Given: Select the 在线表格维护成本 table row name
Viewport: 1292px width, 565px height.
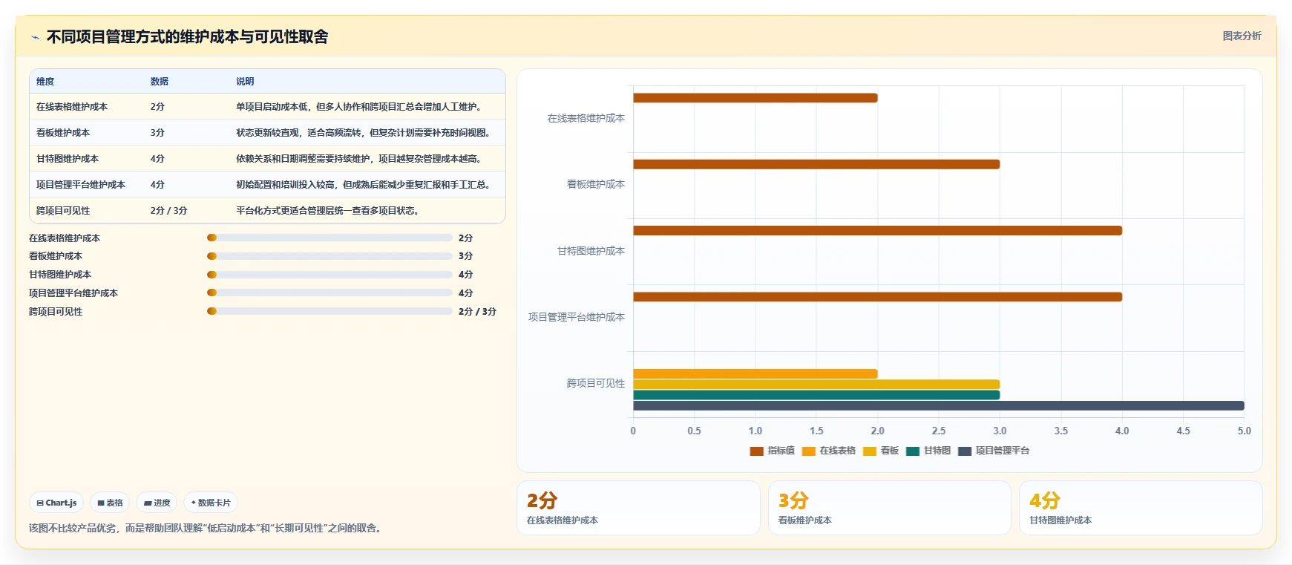Looking at the screenshot, I should 72,107.
